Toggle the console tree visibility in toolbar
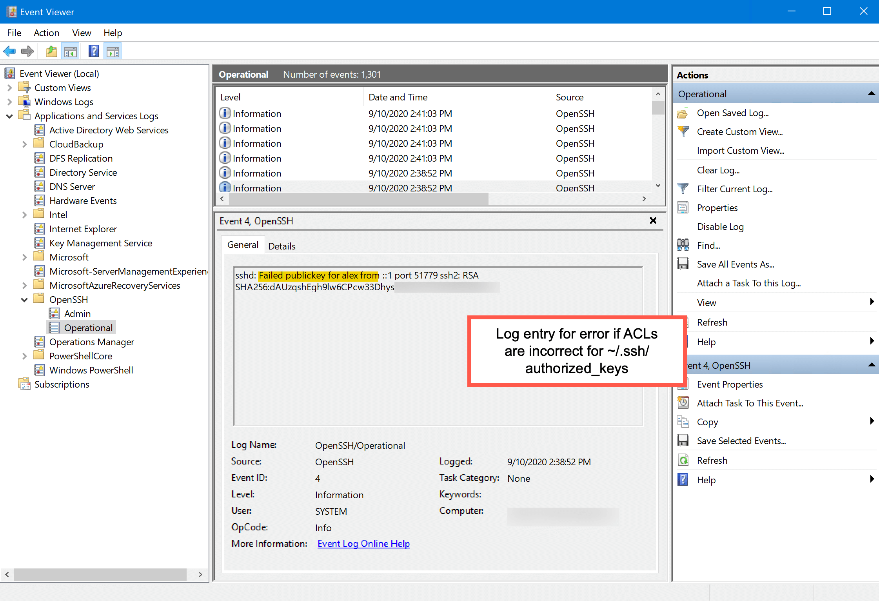 [x=71, y=51]
